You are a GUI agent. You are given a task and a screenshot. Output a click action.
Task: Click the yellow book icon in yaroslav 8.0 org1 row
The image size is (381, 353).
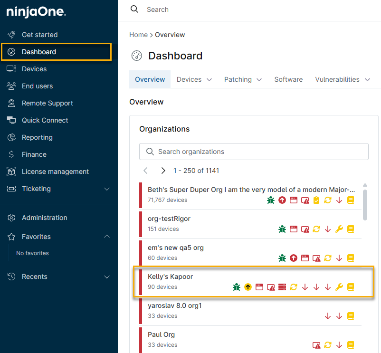(351, 316)
